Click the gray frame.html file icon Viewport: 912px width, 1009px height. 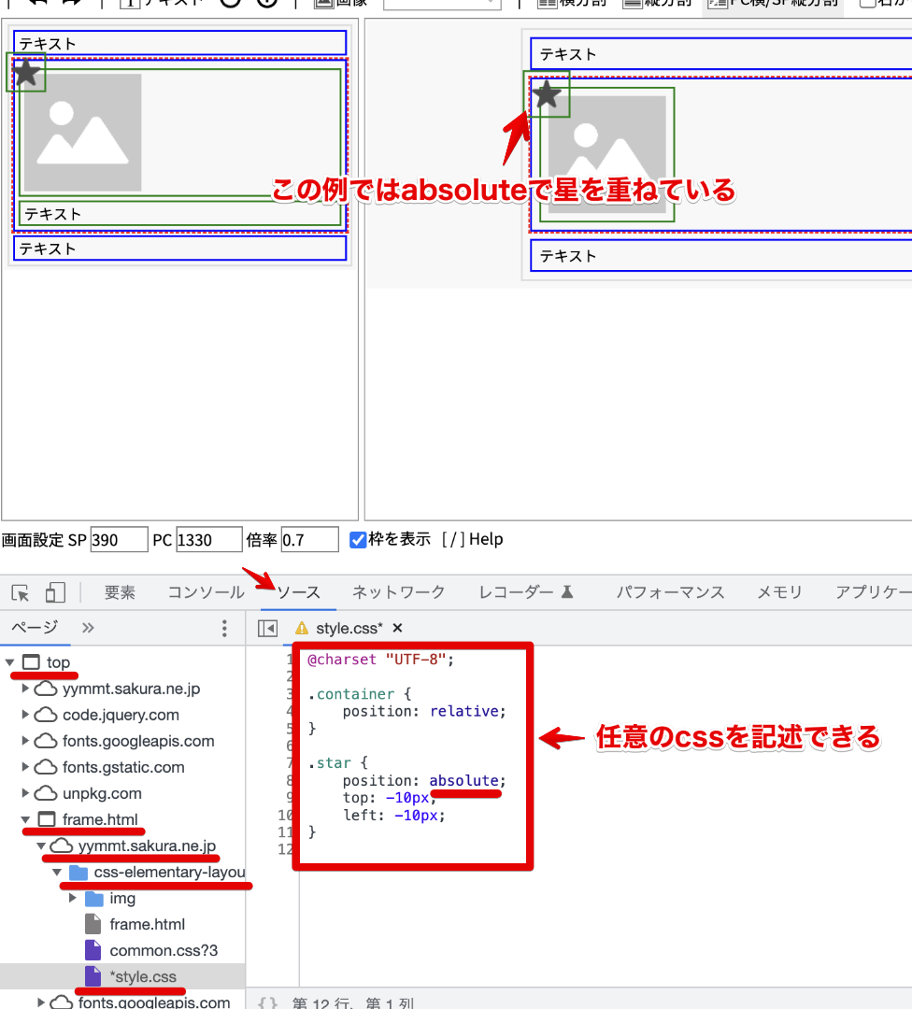coord(93,925)
